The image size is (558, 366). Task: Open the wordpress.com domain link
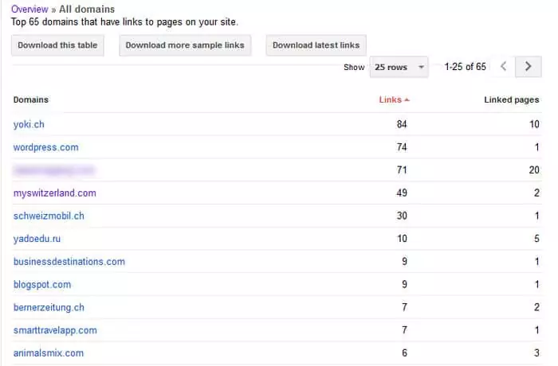pos(46,147)
